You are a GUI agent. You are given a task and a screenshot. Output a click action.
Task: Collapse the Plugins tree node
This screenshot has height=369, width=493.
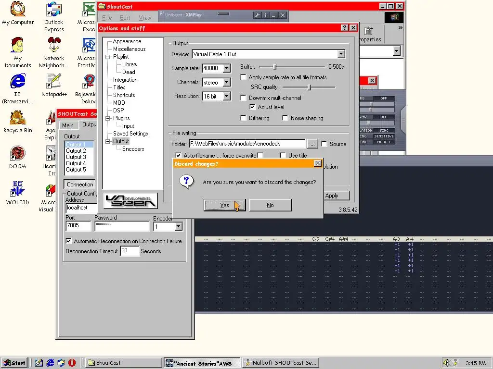(108, 118)
